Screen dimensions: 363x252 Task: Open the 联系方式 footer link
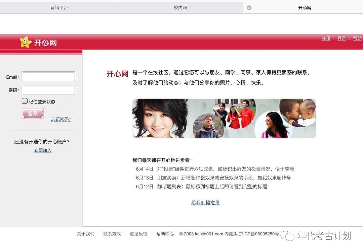click(112, 234)
